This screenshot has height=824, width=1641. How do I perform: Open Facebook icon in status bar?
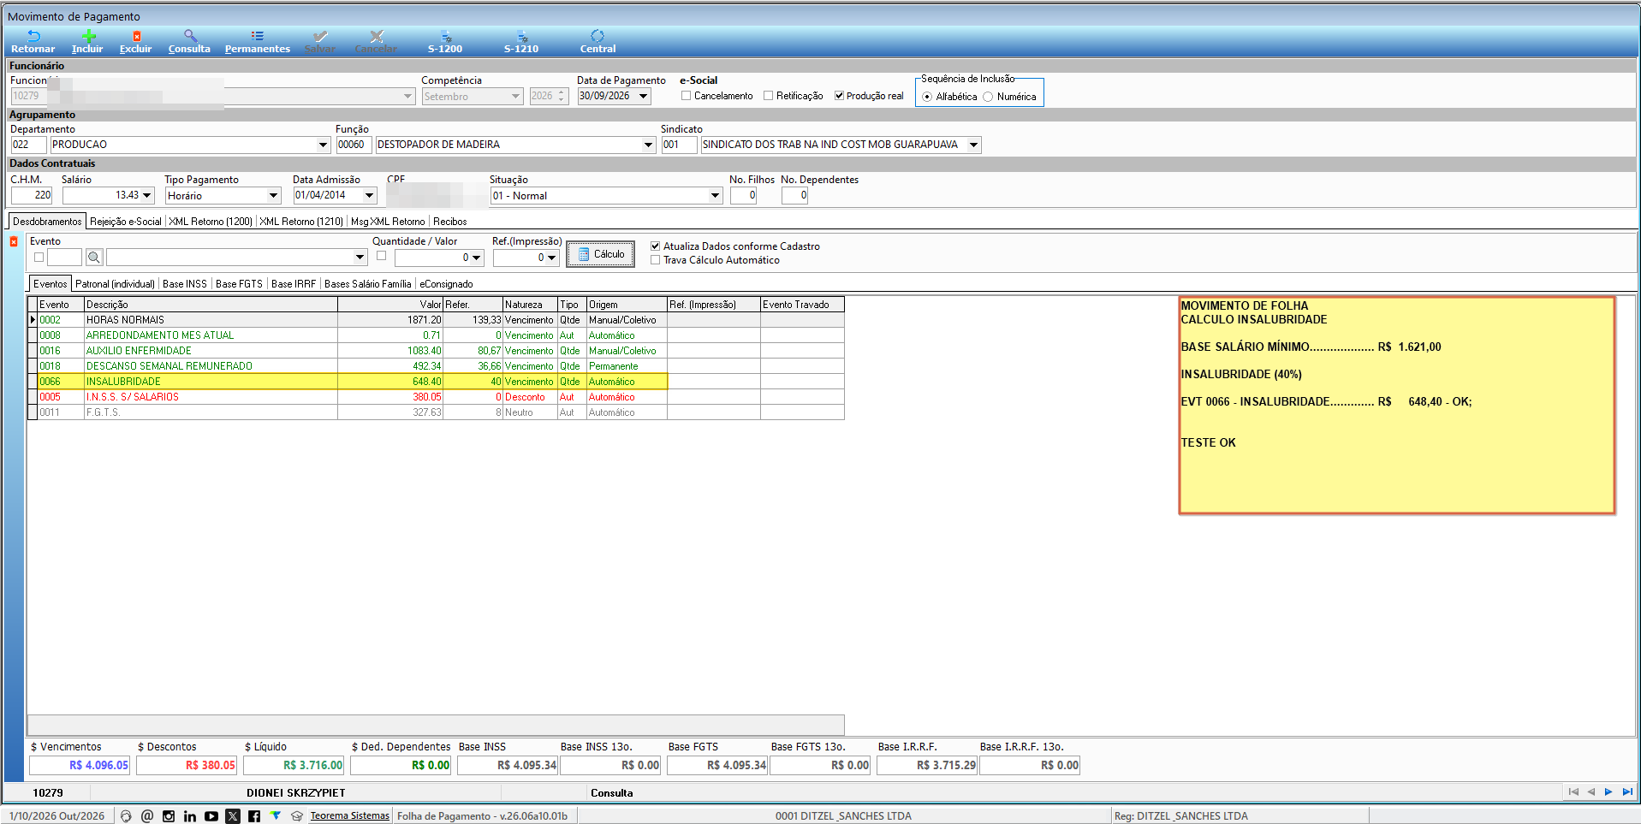254,816
